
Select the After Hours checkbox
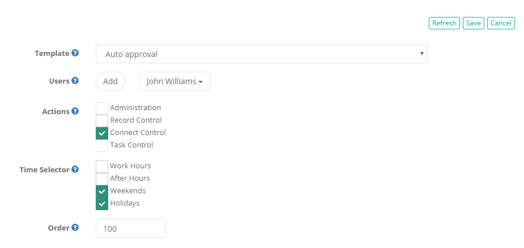[x=102, y=179]
